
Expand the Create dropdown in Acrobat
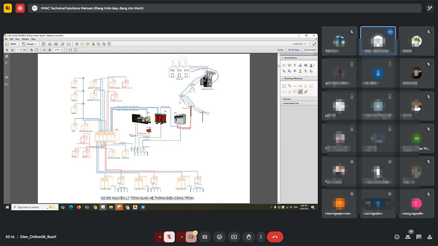(x=29, y=44)
